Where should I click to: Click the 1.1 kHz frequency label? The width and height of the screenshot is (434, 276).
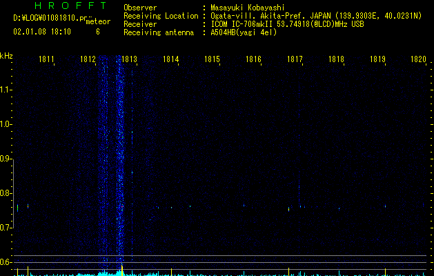(x=6, y=90)
